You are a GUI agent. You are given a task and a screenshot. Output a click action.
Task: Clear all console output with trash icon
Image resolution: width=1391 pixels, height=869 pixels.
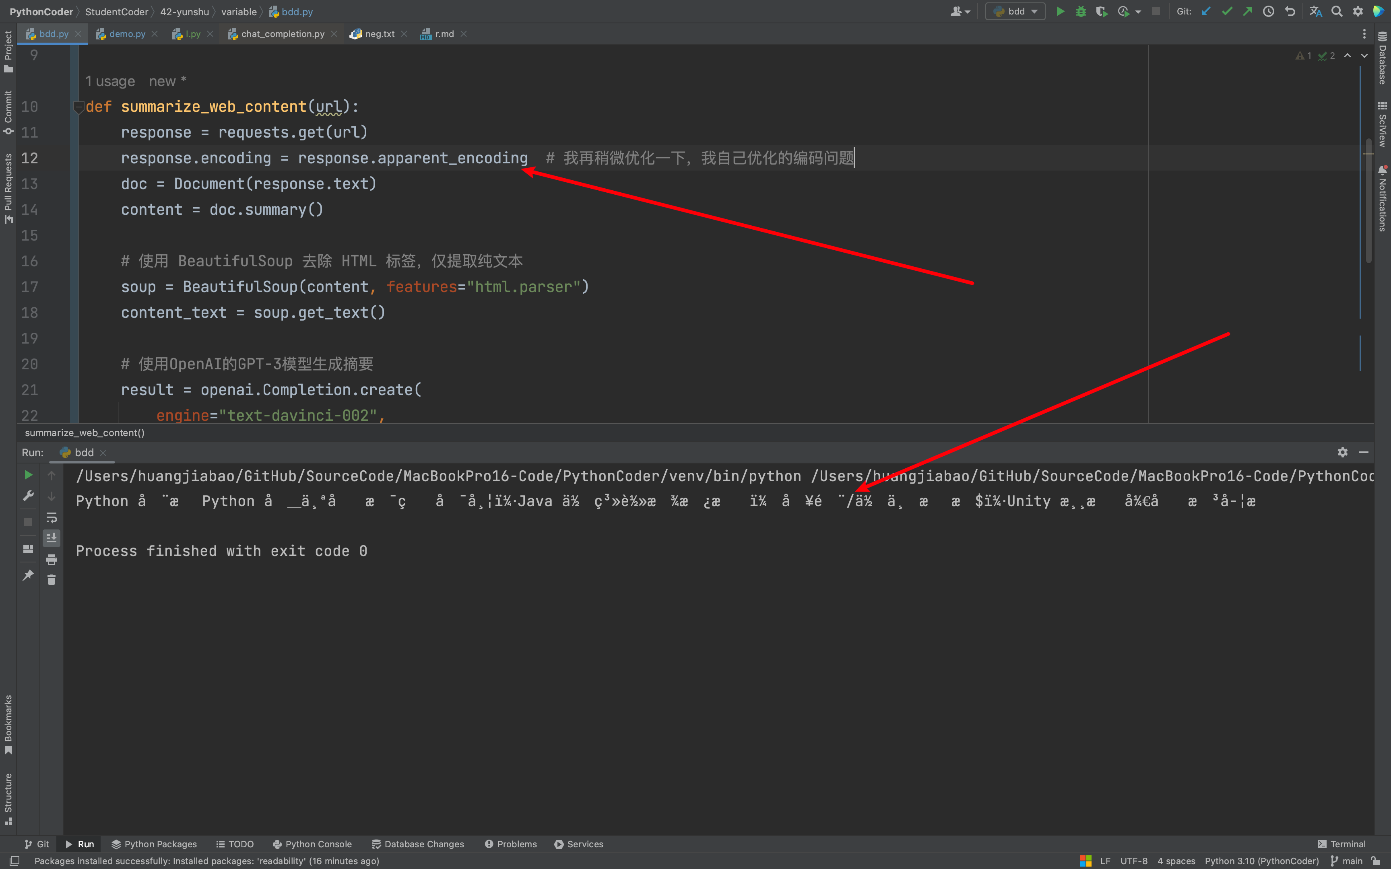pos(51,580)
